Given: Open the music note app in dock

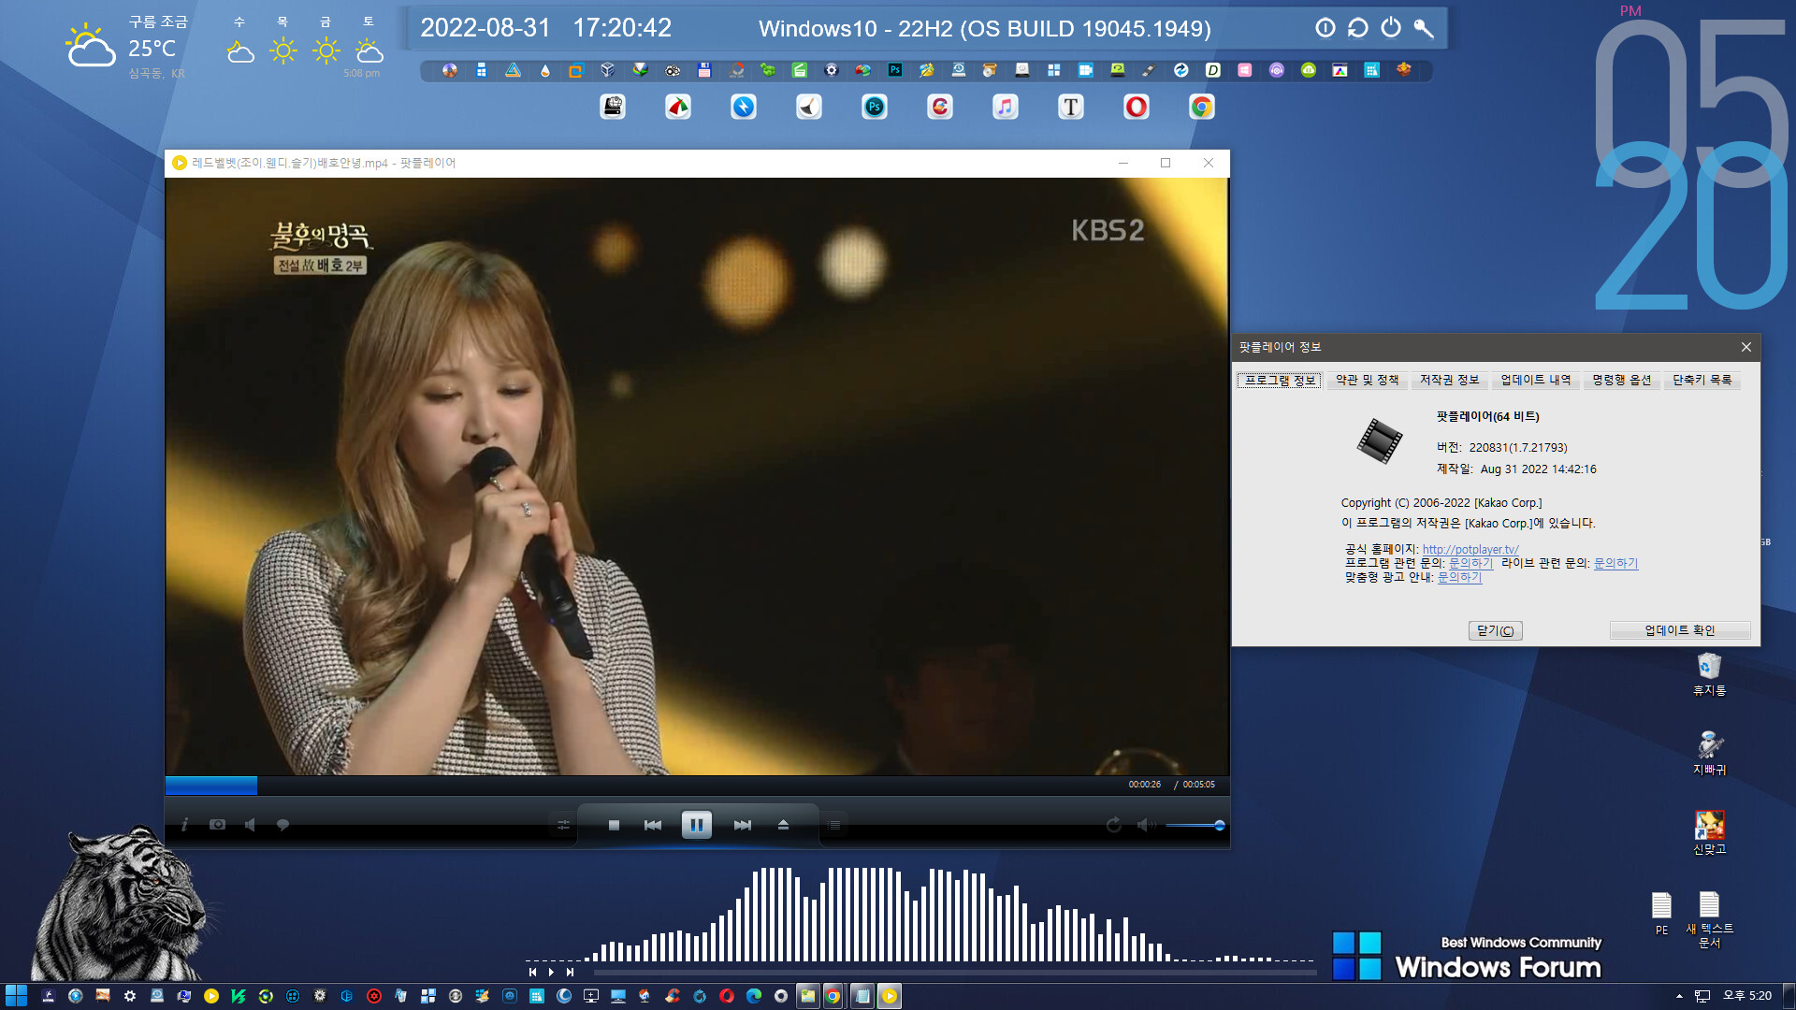Looking at the screenshot, I should pyautogui.click(x=1005, y=107).
